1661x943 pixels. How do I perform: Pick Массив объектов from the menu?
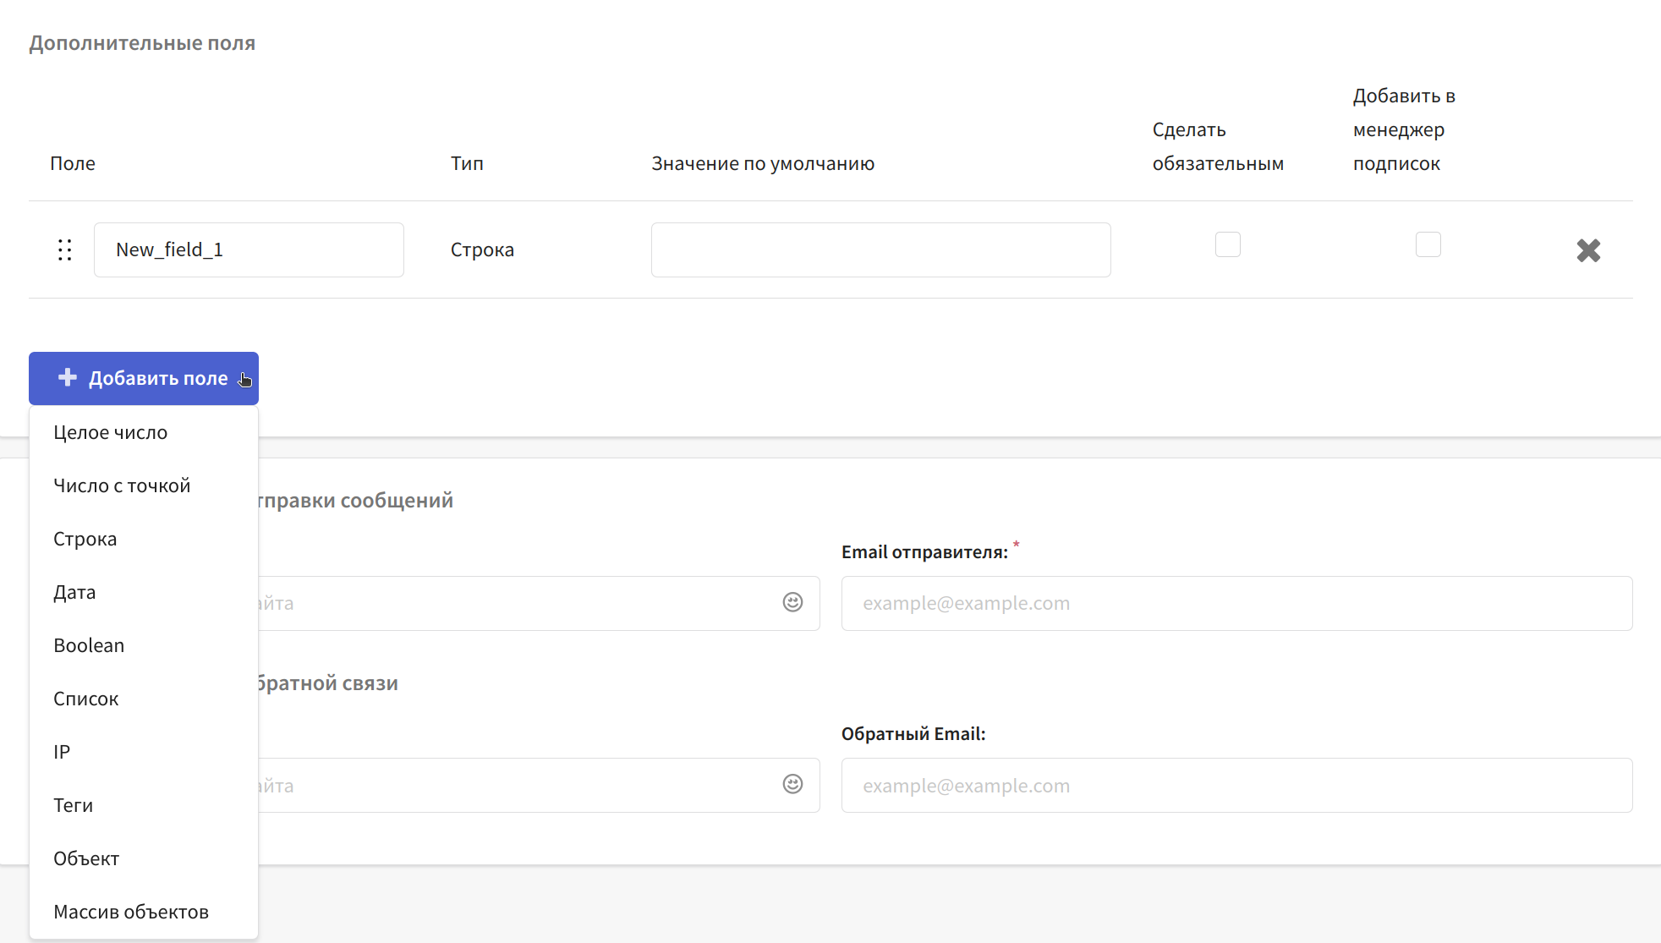coord(144,912)
